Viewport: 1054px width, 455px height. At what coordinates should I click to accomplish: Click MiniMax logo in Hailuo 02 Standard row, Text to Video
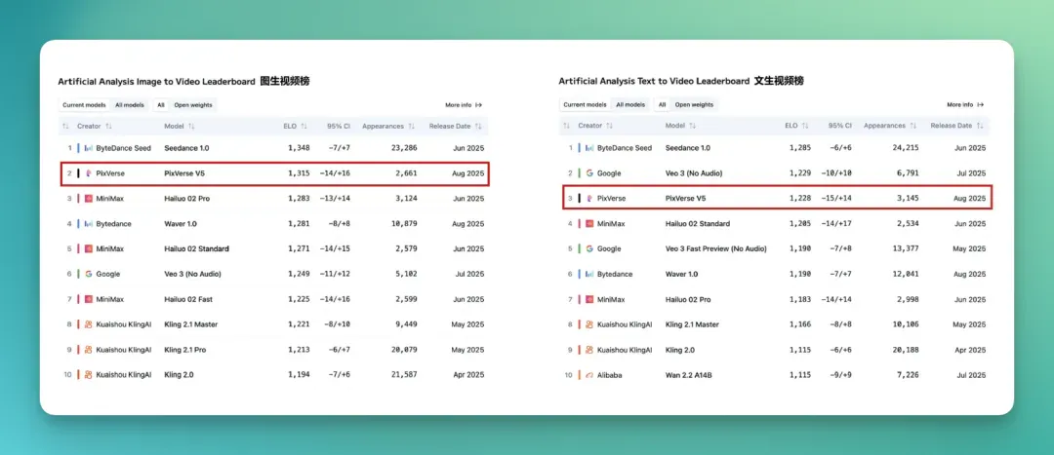(x=589, y=223)
